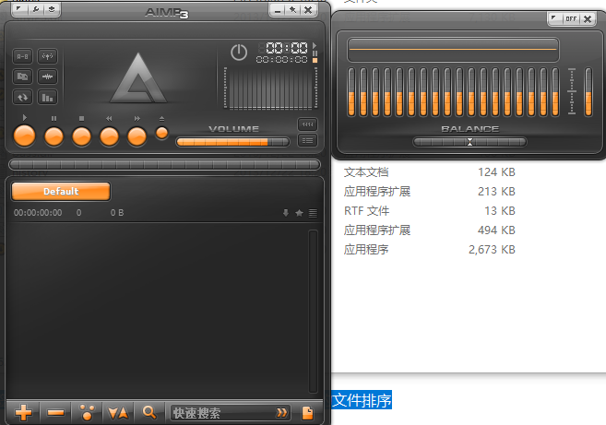The height and width of the screenshot is (425, 606).
Task: Open equalizer presets menu arrow icon
Action: tap(555, 18)
